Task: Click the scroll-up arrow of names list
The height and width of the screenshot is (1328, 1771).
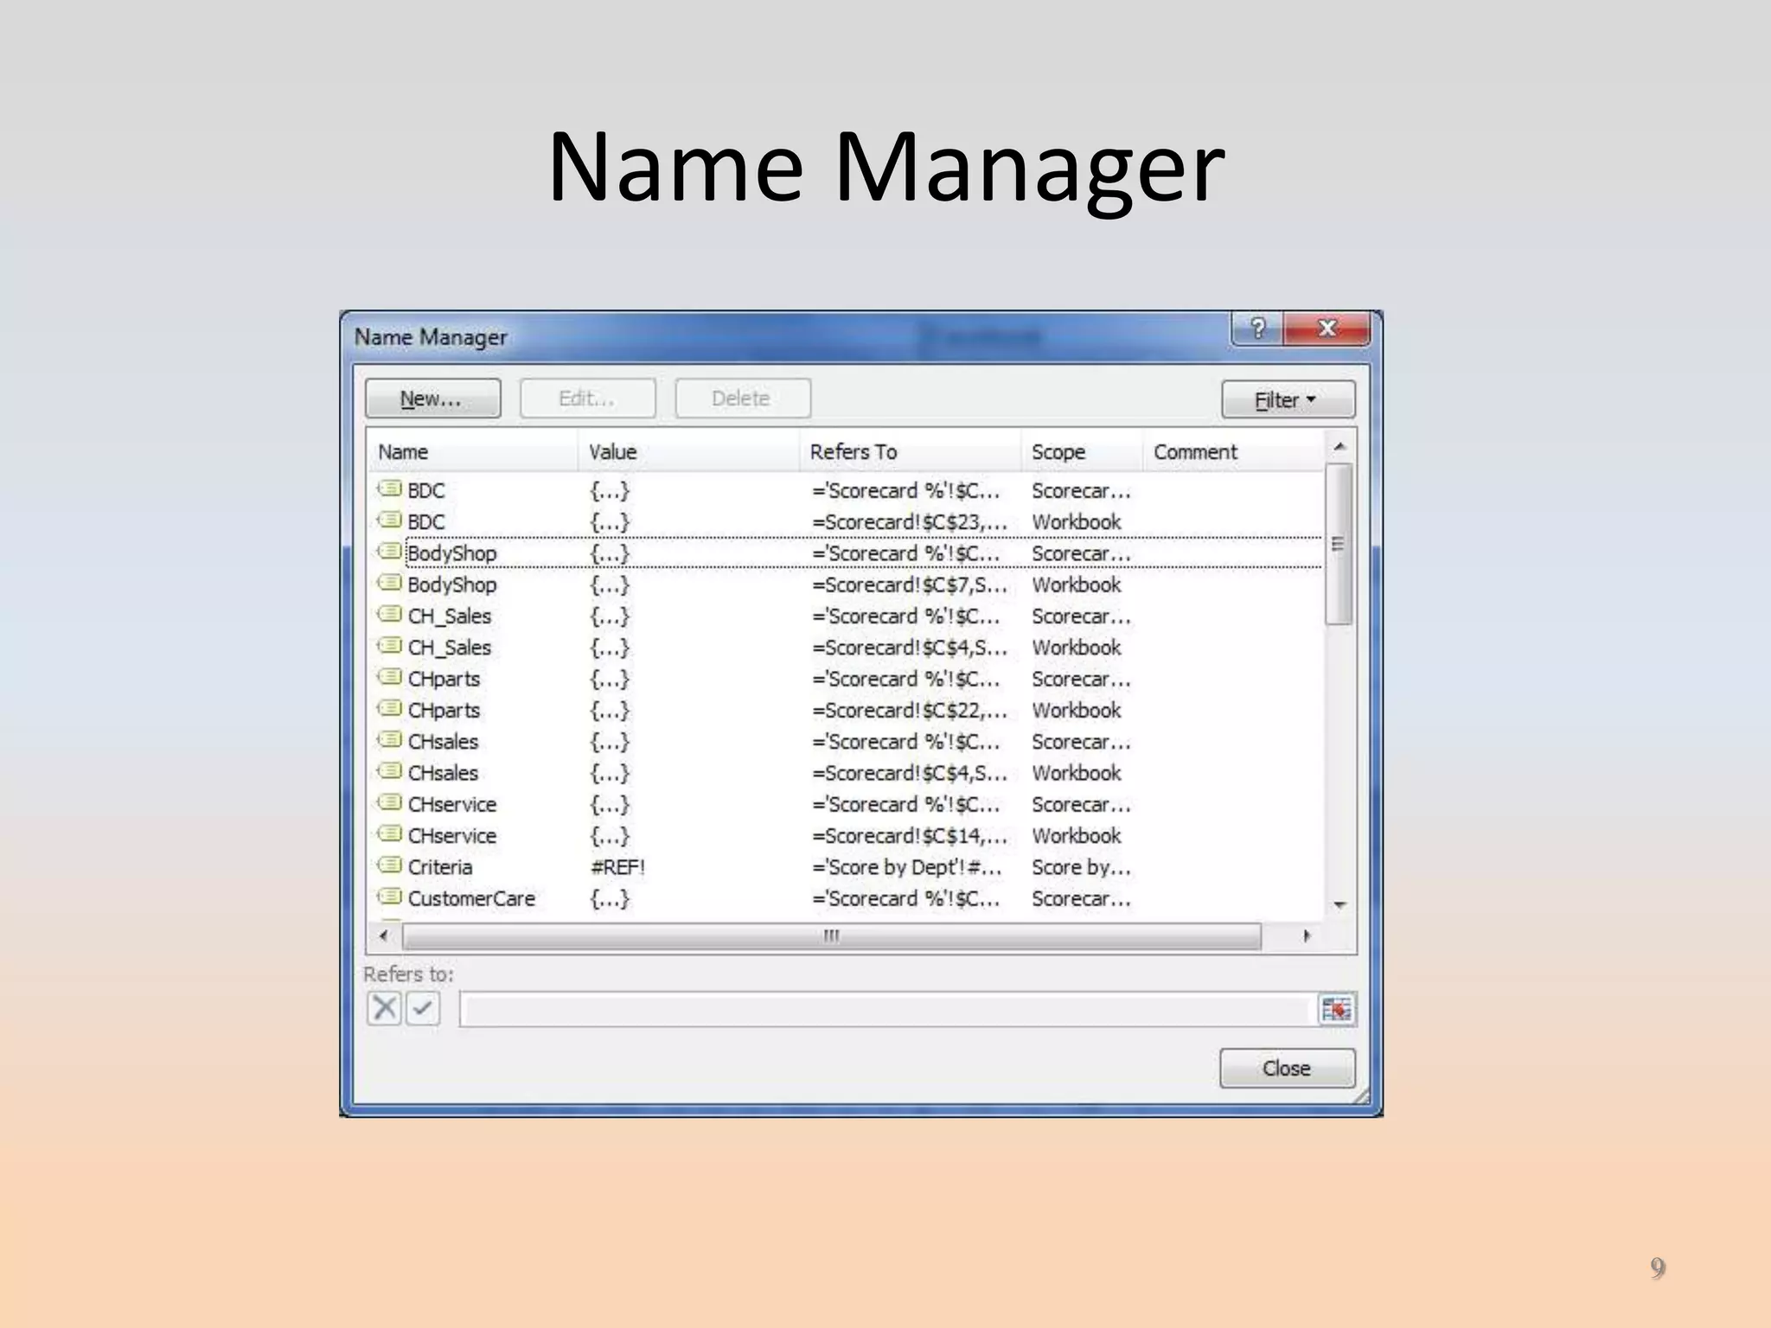Action: [x=1339, y=447]
